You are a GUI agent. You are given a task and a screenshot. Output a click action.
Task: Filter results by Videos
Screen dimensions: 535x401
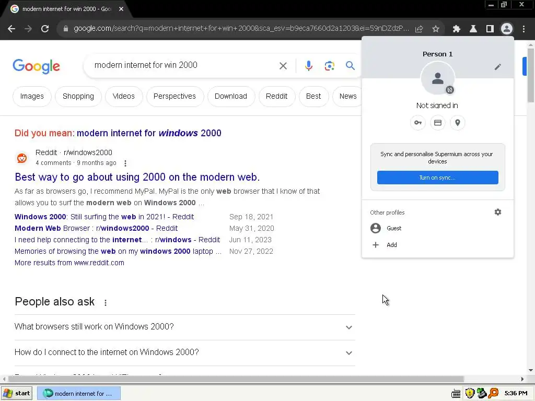tap(123, 97)
